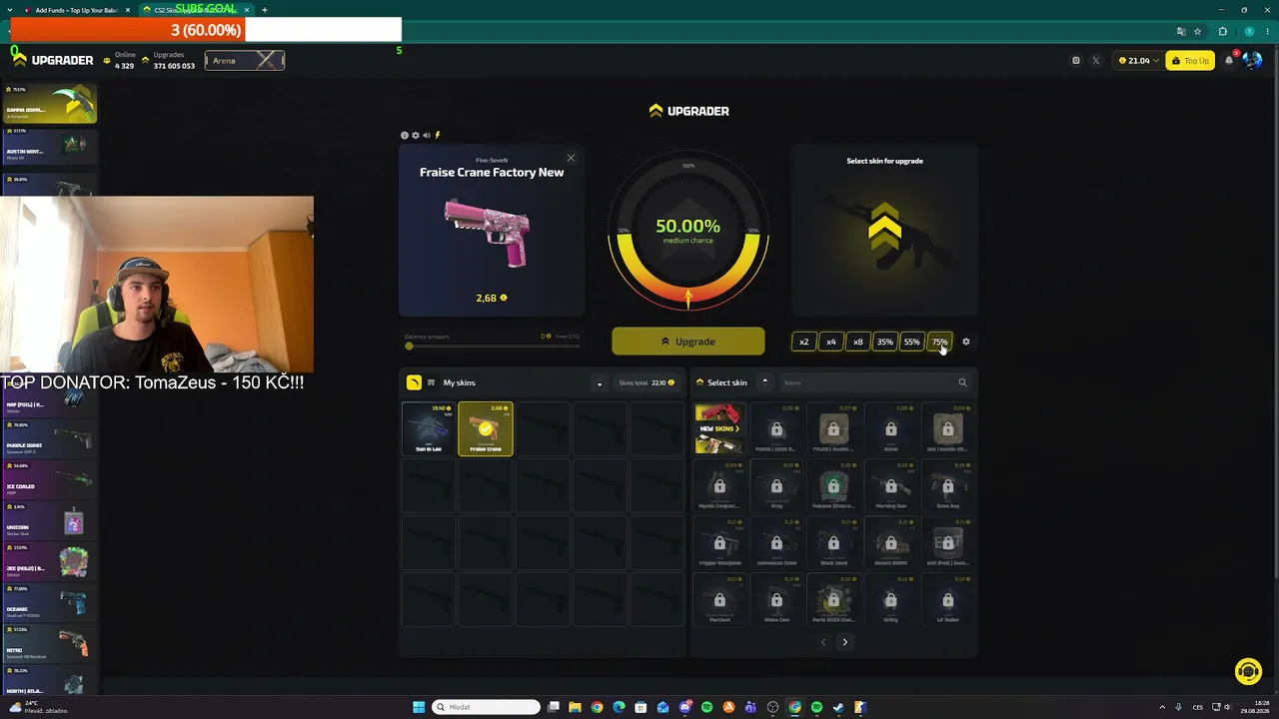Remove Fraise Crane skin with the X
The image size is (1279, 719).
coord(571,158)
